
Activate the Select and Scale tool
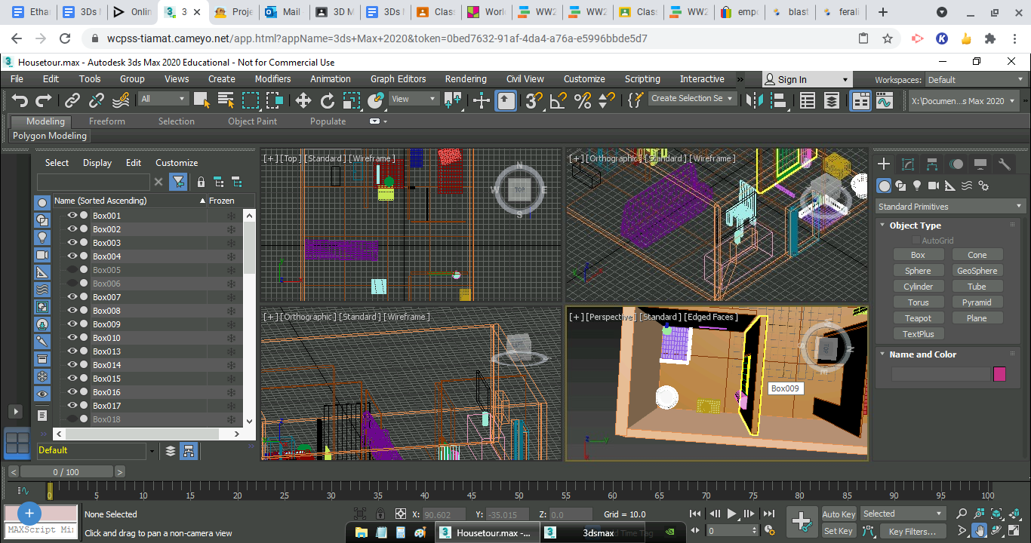coord(352,100)
